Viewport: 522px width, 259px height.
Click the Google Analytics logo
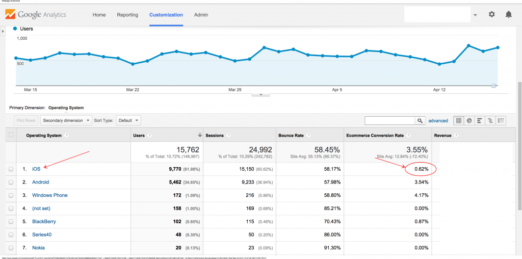(35, 15)
